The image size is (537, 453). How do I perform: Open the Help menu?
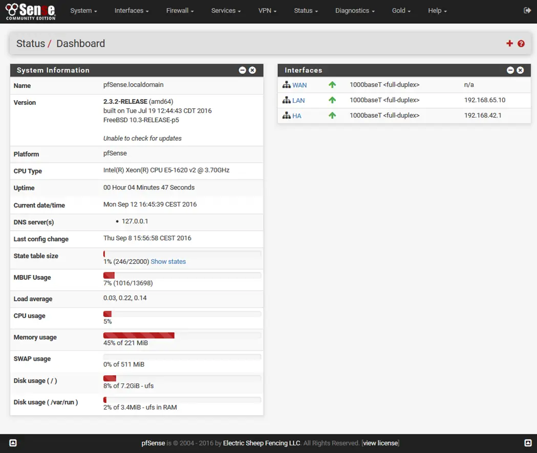(x=437, y=11)
